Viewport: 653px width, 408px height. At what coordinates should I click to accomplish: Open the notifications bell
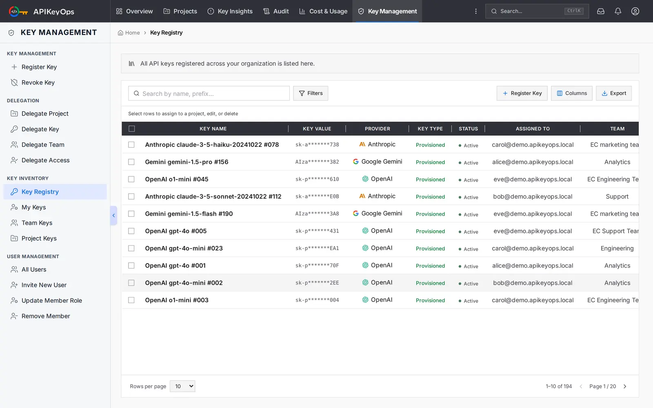618,11
